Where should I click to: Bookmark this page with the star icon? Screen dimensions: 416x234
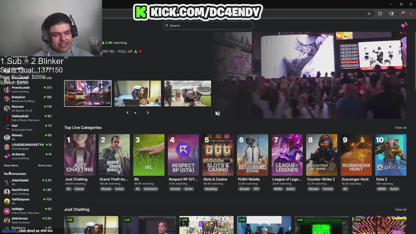pyautogui.click(x=369, y=14)
